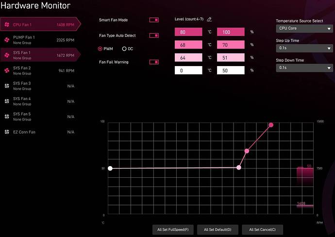Click the 50 % fan speed field
Viewport: 335px width, 237px height.
pyautogui.click(x=231, y=70)
